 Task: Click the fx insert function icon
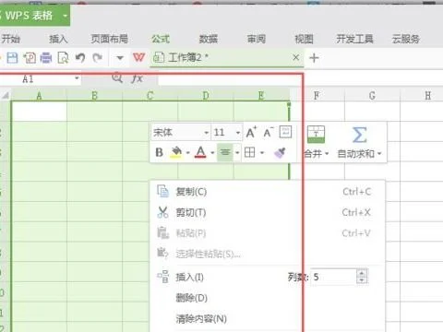point(137,78)
